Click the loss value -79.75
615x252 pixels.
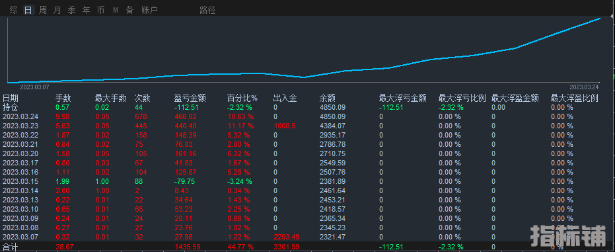[x=185, y=181]
